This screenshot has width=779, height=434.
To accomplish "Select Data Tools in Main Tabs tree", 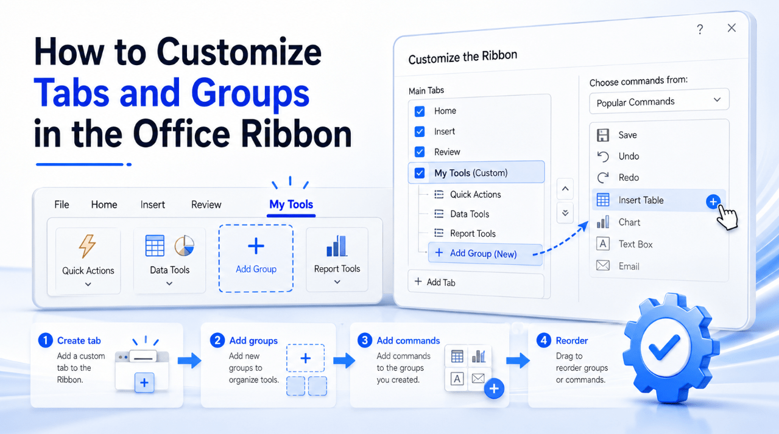I will click(470, 214).
